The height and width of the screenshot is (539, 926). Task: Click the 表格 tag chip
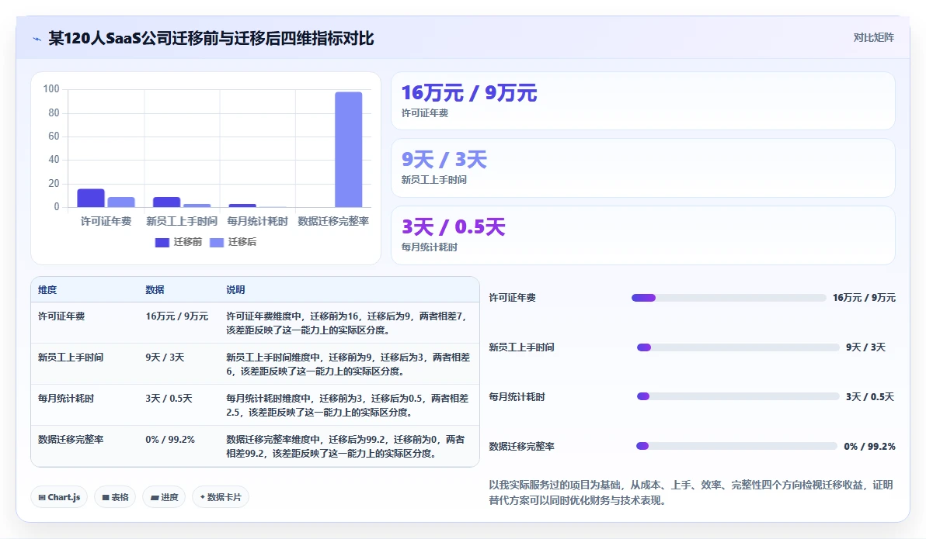pyautogui.click(x=115, y=497)
